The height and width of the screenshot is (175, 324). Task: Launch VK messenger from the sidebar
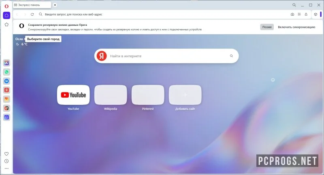pyautogui.click(x=6, y=81)
